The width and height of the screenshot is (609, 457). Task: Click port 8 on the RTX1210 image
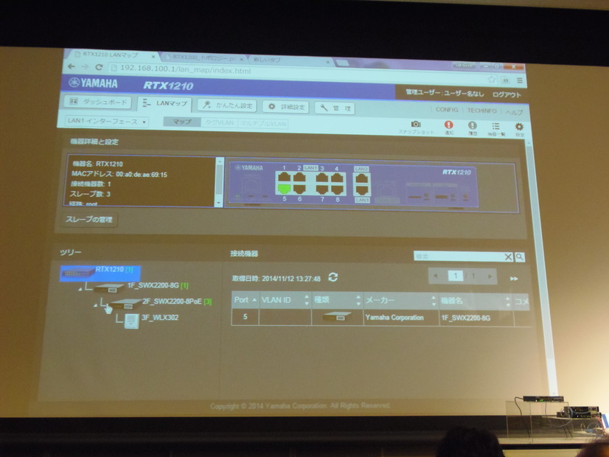tap(337, 190)
